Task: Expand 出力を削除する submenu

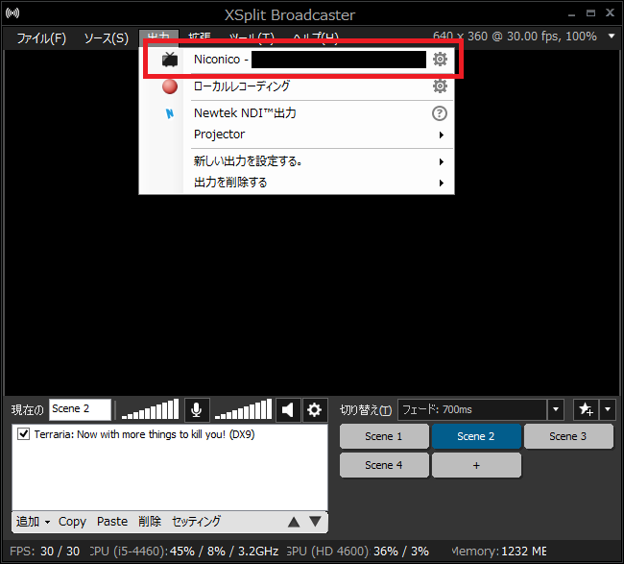Action: [442, 184]
